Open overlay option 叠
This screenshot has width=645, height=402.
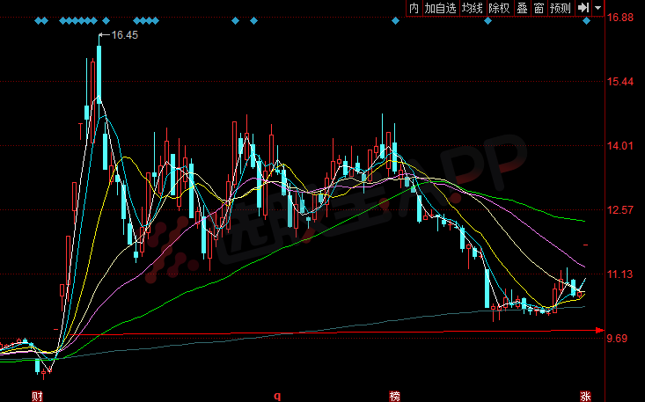(522, 8)
